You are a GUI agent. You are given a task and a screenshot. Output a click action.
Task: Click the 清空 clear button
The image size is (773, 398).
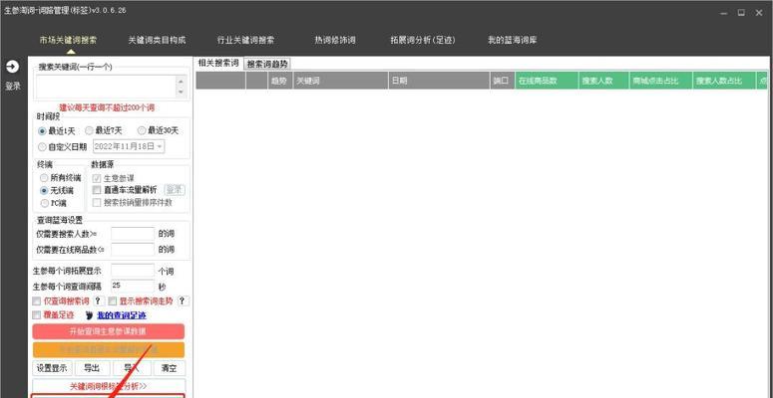tap(170, 368)
